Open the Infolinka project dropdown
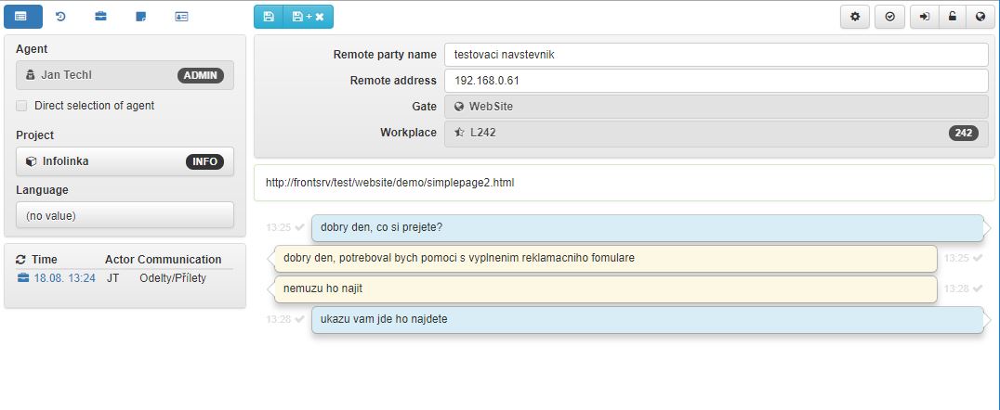Viewport: 1000px width, 410px height. 125,161
